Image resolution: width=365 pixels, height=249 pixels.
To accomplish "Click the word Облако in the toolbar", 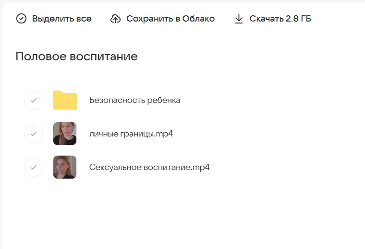I will pyautogui.click(x=198, y=19).
